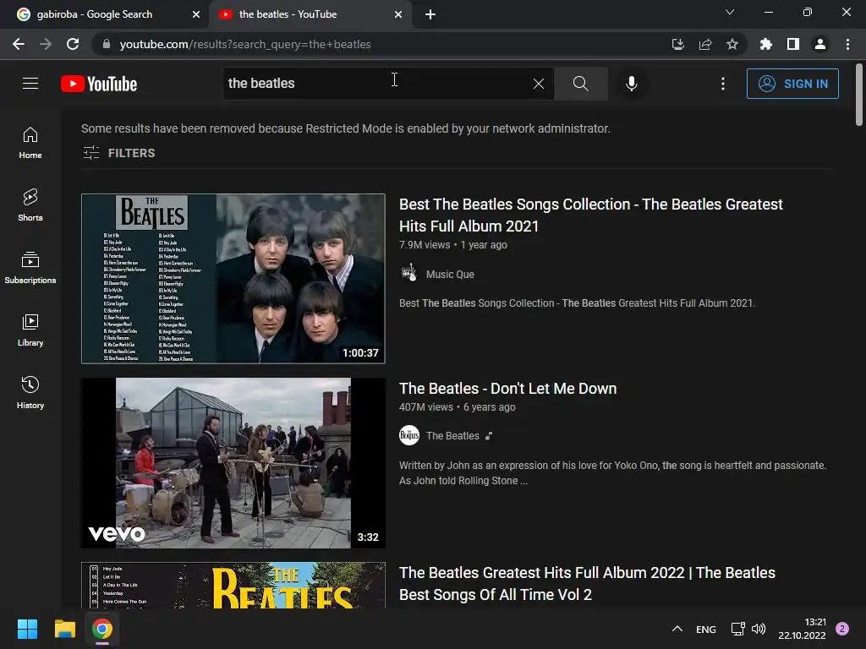Click the YouTube logo
The width and height of the screenshot is (866, 649).
(99, 84)
